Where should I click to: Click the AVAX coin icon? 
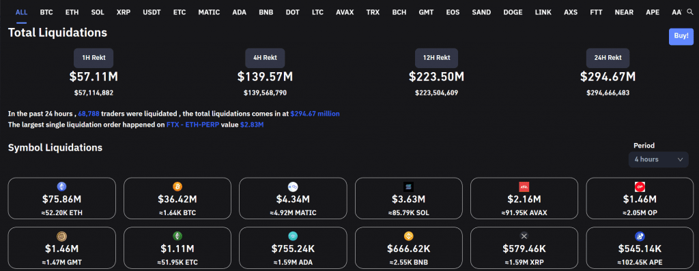click(524, 187)
